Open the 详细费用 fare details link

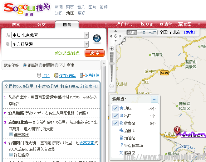[89, 86]
